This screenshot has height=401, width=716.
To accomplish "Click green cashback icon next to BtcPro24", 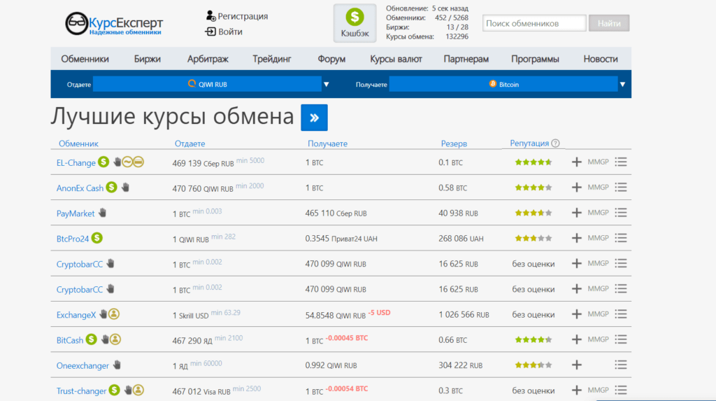I will [96, 238].
